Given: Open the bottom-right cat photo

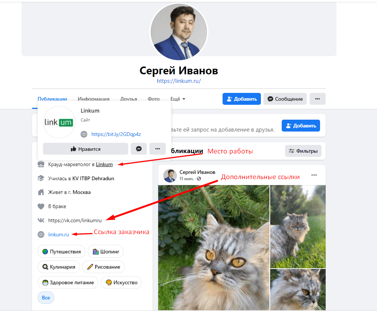Looking at the screenshot, I should 298,289.
